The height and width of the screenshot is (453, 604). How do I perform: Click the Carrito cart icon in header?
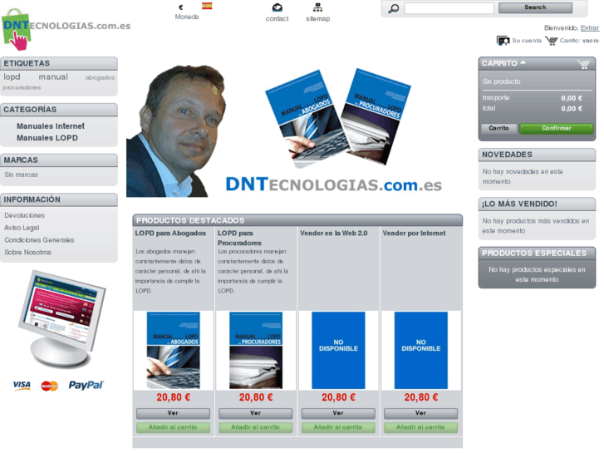pyautogui.click(x=551, y=41)
